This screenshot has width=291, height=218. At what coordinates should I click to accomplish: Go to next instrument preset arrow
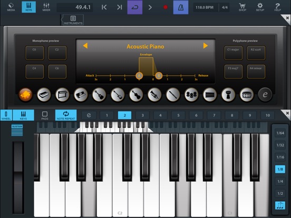tap(206, 46)
